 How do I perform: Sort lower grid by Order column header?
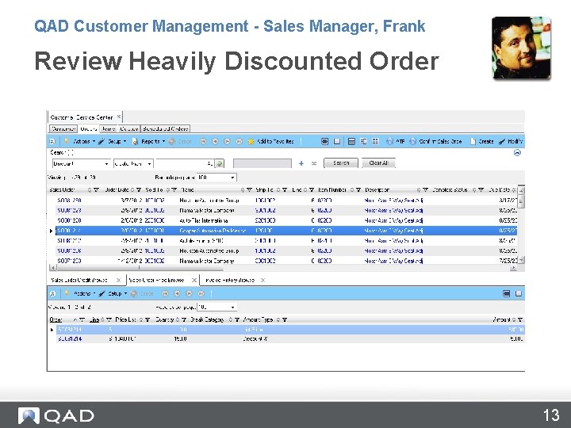tap(56, 319)
